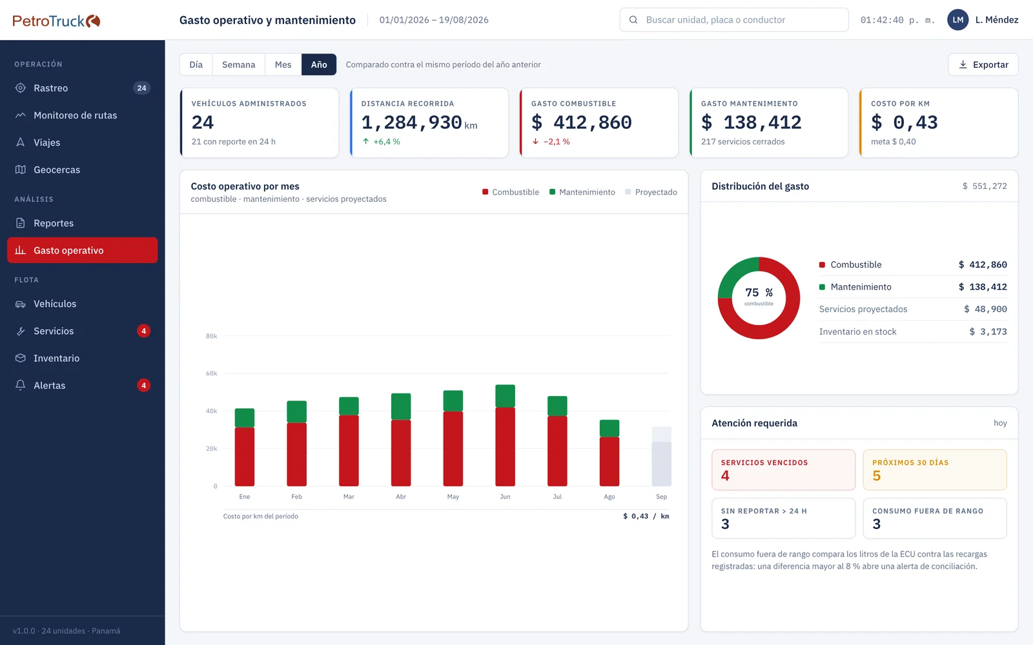Open the Servicios vencidos alert card
Image resolution: width=1033 pixels, height=645 pixels.
pyautogui.click(x=784, y=470)
